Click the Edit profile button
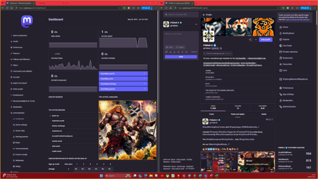The width and height of the screenshot is (318, 179). click(265, 40)
